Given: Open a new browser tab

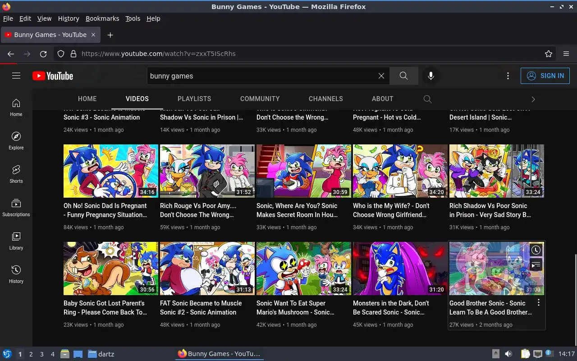Looking at the screenshot, I should [110, 35].
